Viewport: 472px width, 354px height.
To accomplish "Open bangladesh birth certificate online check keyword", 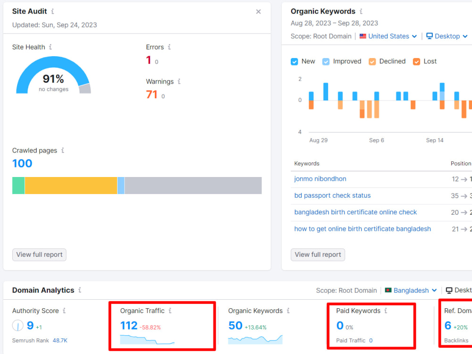I will [x=355, y=212].
